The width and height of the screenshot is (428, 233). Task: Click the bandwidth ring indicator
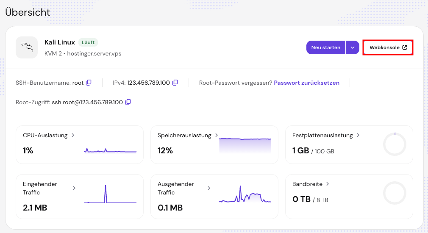[x=395, y=193]
